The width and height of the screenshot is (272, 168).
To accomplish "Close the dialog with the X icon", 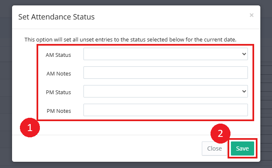I will click(x=251, y=15).
